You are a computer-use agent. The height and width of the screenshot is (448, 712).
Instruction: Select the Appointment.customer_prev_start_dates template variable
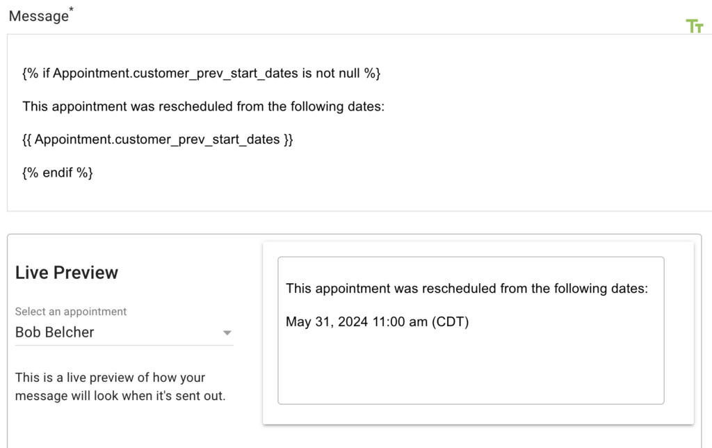tap(156, 139)
